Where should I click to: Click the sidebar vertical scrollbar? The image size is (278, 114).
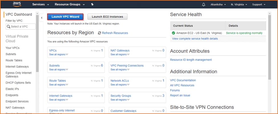37,43
